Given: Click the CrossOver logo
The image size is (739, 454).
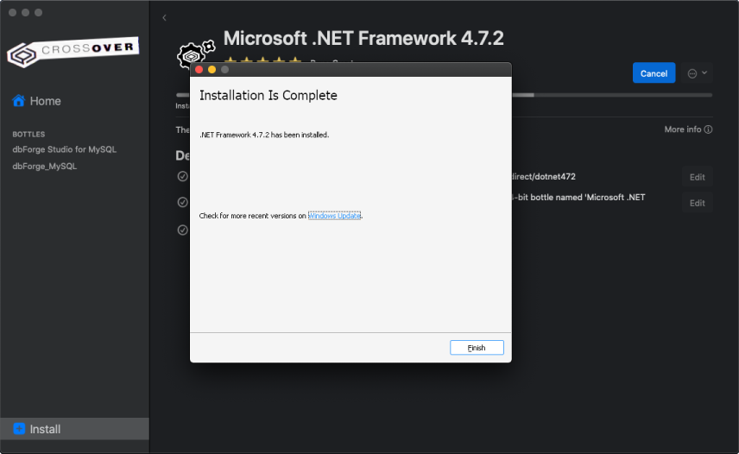Looking at the screenshot, I should (x=73, y=51).
